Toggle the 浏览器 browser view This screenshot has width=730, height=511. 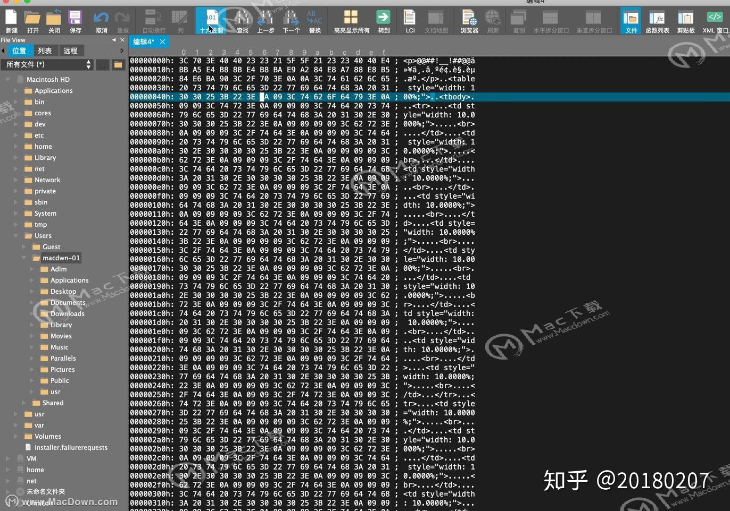pyautogui.click(x=468, y=21)
